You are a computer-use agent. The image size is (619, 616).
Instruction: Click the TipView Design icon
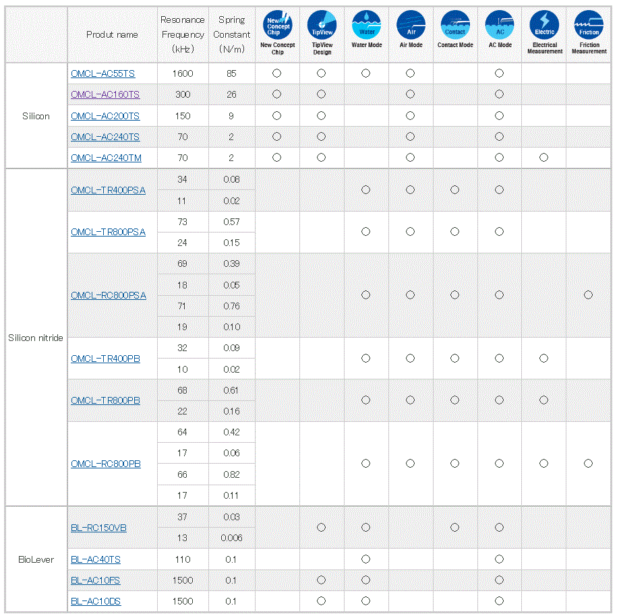(322, 25)
